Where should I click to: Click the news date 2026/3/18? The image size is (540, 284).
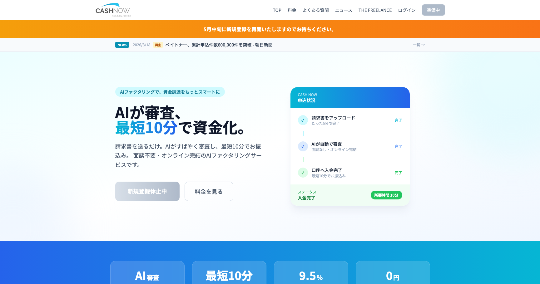tap(141, 45)
